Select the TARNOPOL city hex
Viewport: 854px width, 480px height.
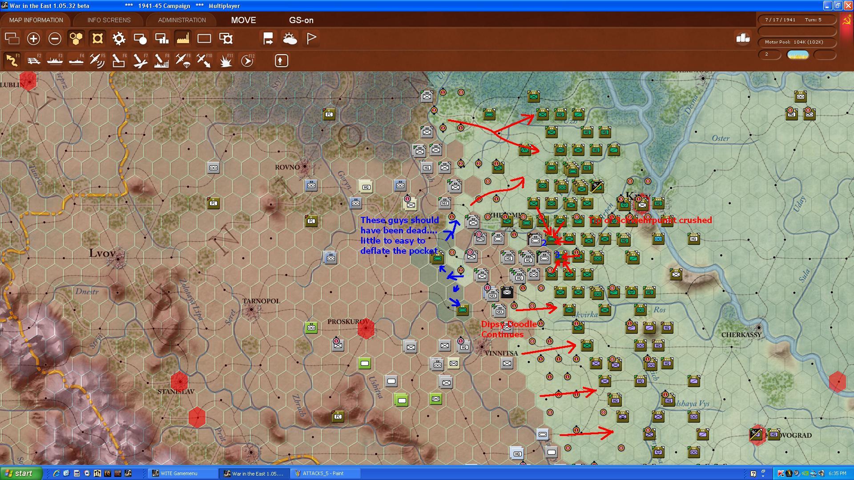pyautogui.click(x=251, y=310)
